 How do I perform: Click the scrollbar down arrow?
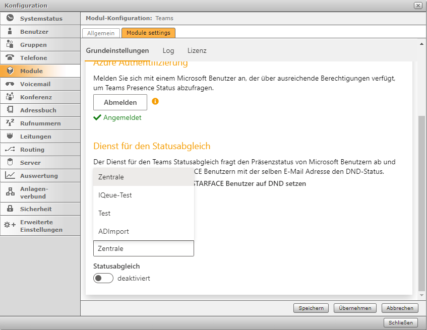[x=421, y=295]
